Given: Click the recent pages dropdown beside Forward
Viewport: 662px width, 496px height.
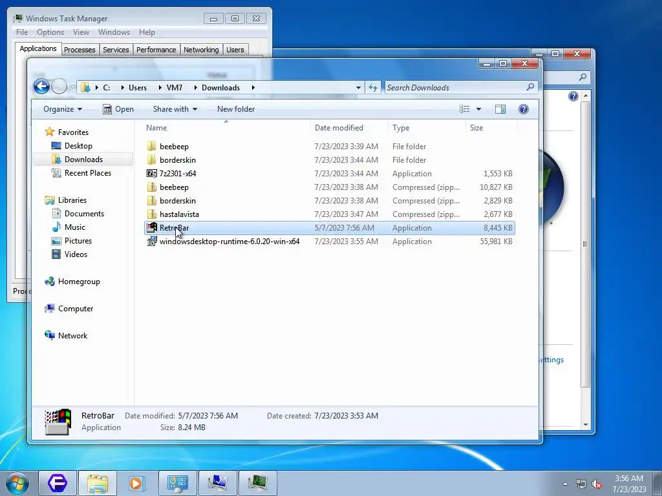Looking at the screenshot, I should coord(72,88).
